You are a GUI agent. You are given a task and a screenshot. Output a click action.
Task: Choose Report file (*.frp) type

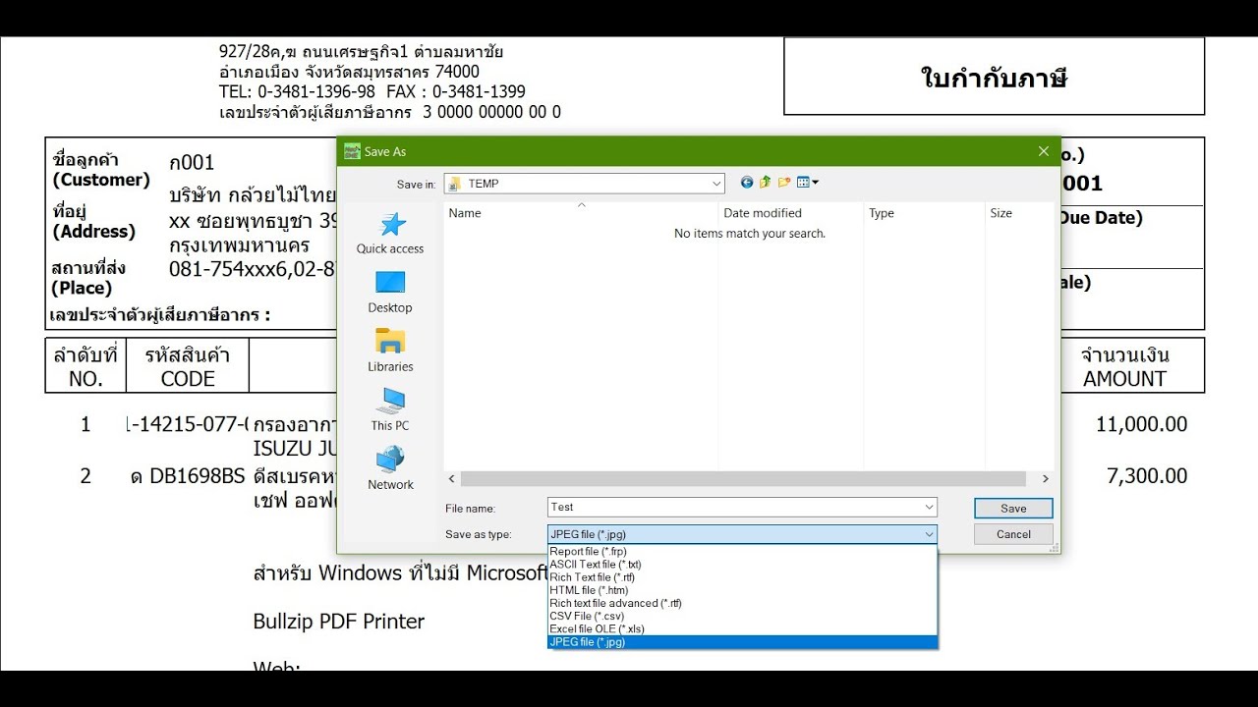[x=742, y=552]
